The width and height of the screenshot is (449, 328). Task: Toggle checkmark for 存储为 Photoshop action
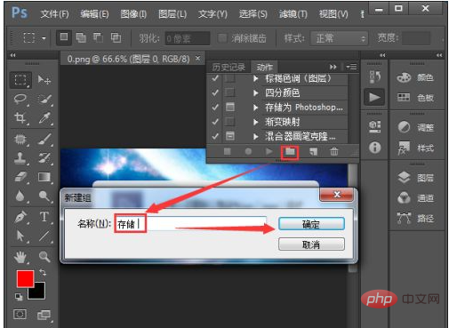(215, 107)
